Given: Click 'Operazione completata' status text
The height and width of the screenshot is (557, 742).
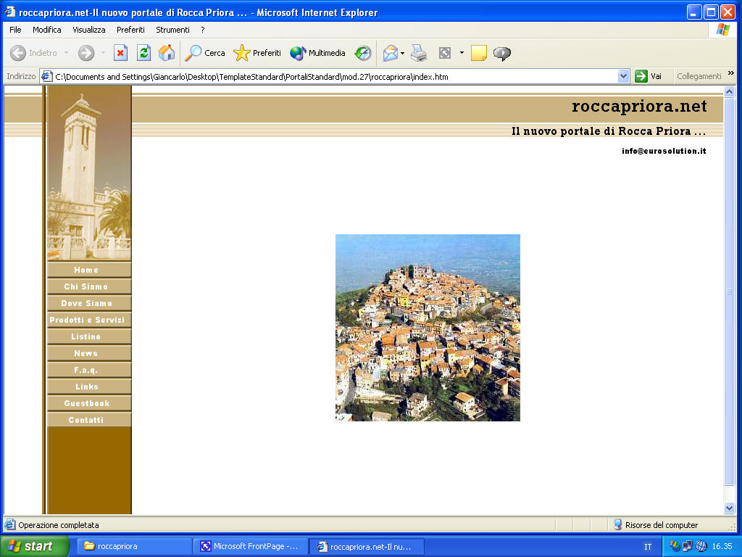Looking at the screenshot, I should 59,525.
